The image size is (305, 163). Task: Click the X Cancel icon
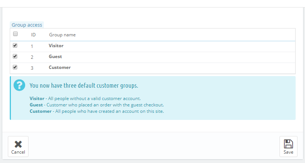pyautogui.click(x=18, y=144)
